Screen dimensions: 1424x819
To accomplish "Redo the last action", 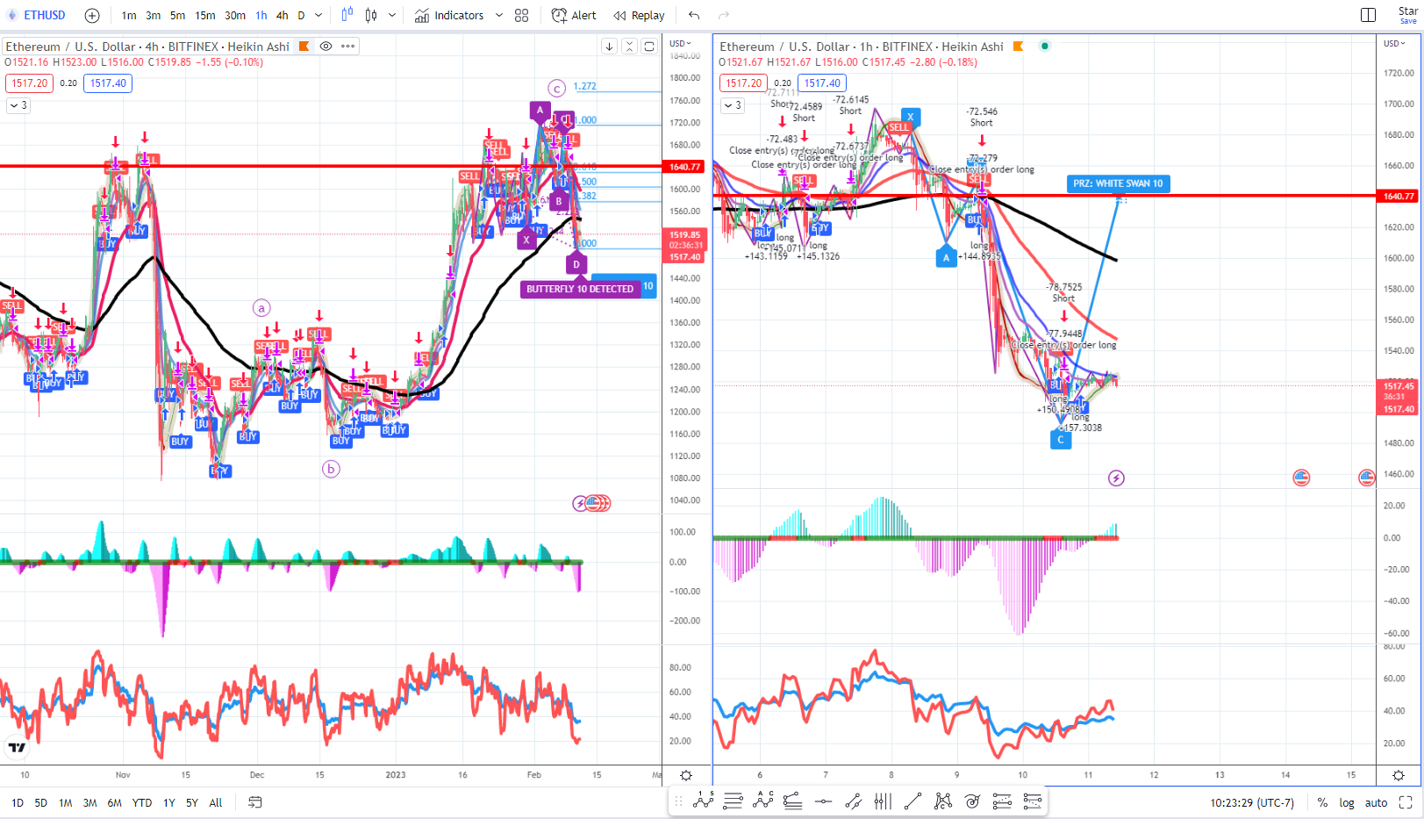I will [x=724, y=15].
